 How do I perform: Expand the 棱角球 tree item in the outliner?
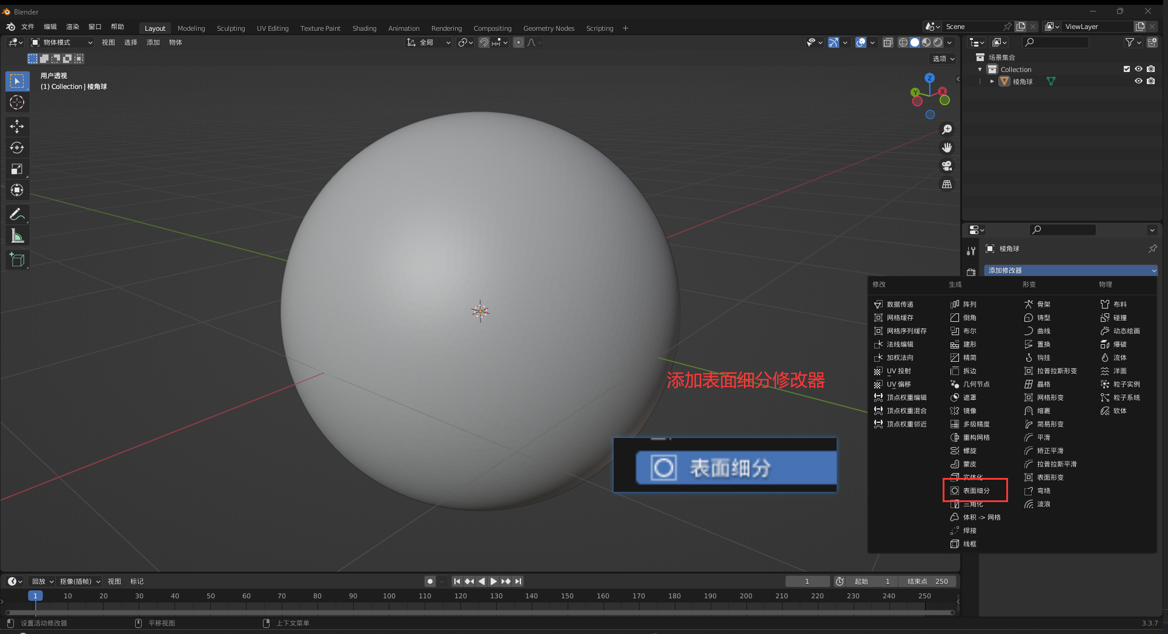tap(992, 81)
